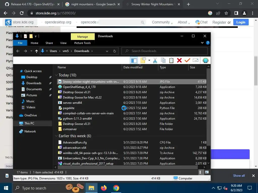Select This PC in navigation pane
Viewport: 258px width, 193px height.
[29, 123]
